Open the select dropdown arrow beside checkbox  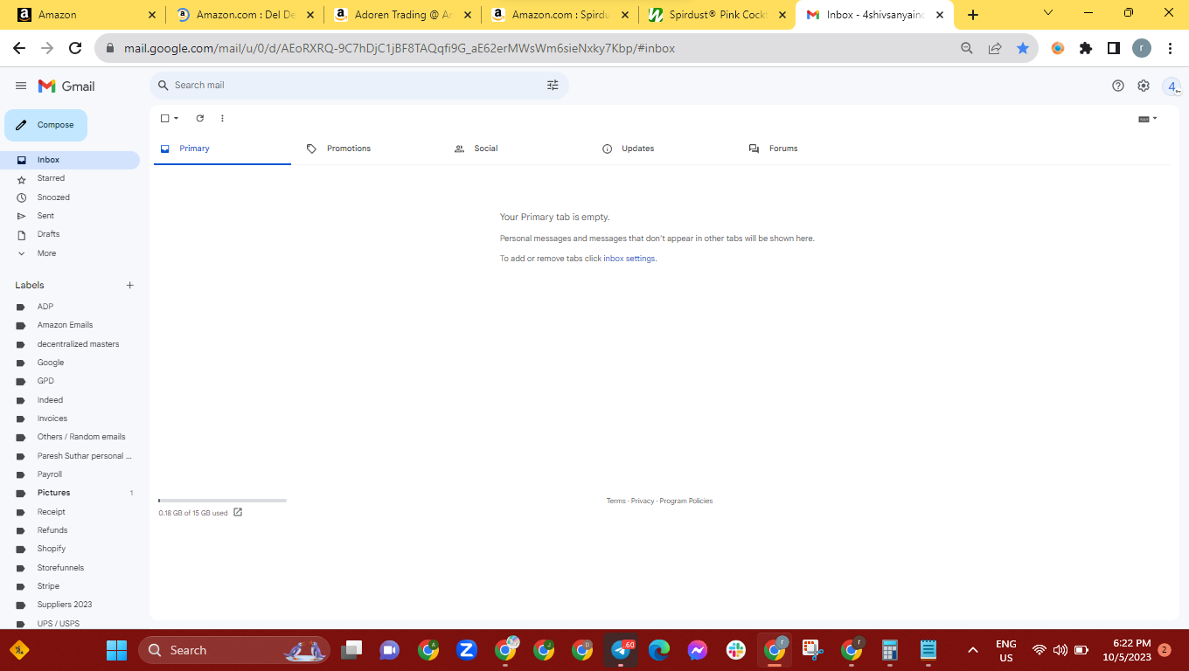[x=177, y=118]
